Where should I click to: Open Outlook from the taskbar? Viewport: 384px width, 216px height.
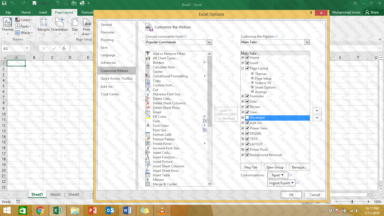[110, 210]
